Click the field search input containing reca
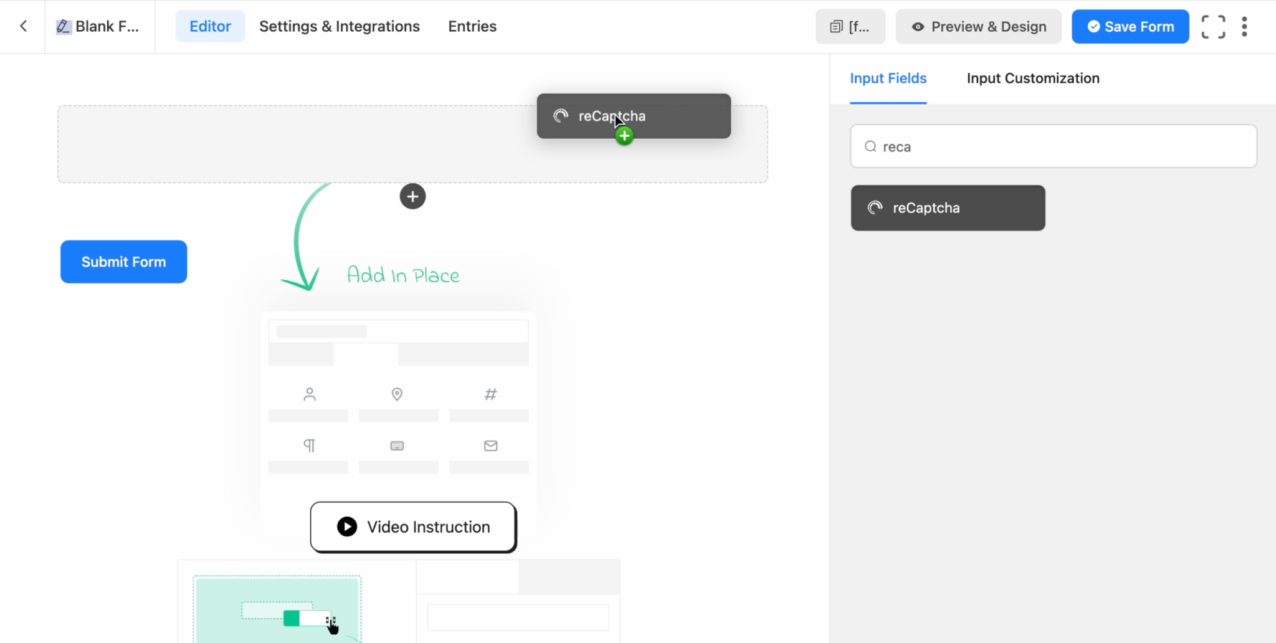This screenshot has height=643, width=1276. coord(1053,146)
